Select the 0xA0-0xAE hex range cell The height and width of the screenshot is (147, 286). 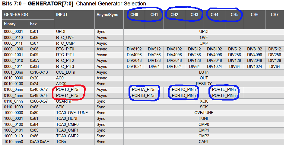point(41,142)
